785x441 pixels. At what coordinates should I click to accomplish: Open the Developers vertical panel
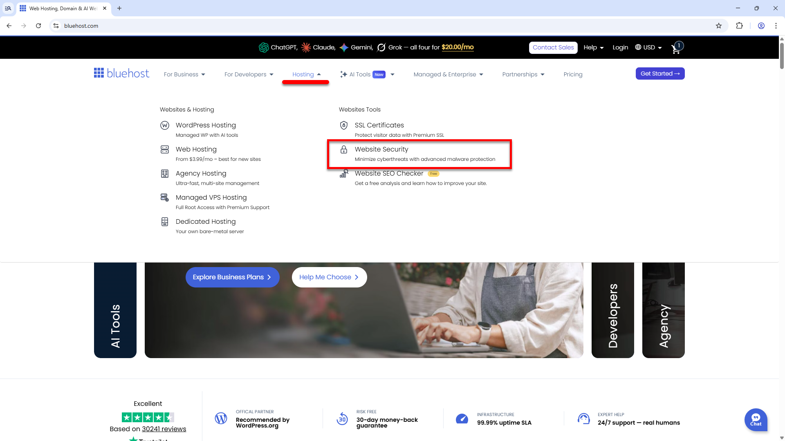point(612,310)
